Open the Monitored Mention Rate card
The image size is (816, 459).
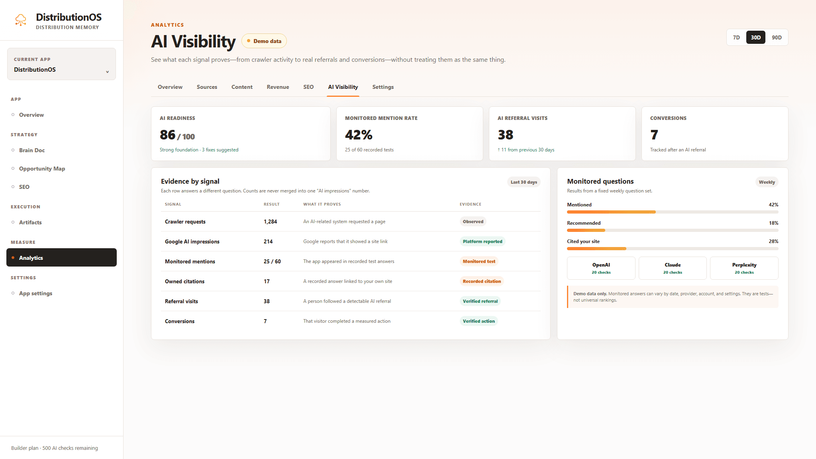[410, 133]
